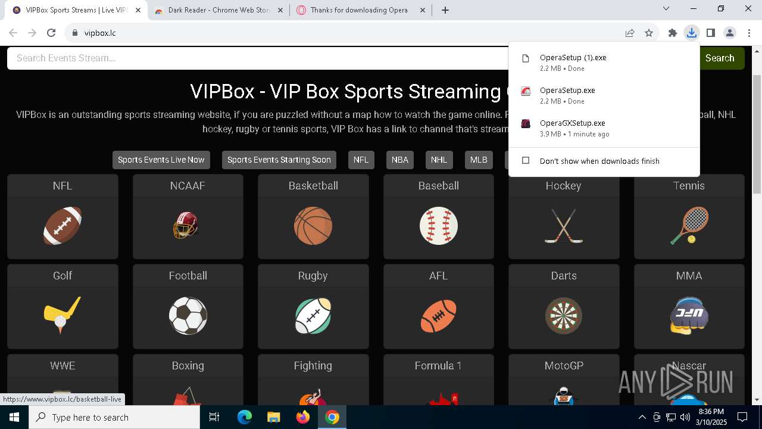
Task: Close the Thanks for downloading Opera tab
Action: [423, 10]
